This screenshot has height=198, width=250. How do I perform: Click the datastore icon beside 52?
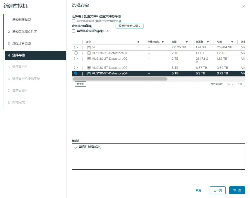click(89, 47)
